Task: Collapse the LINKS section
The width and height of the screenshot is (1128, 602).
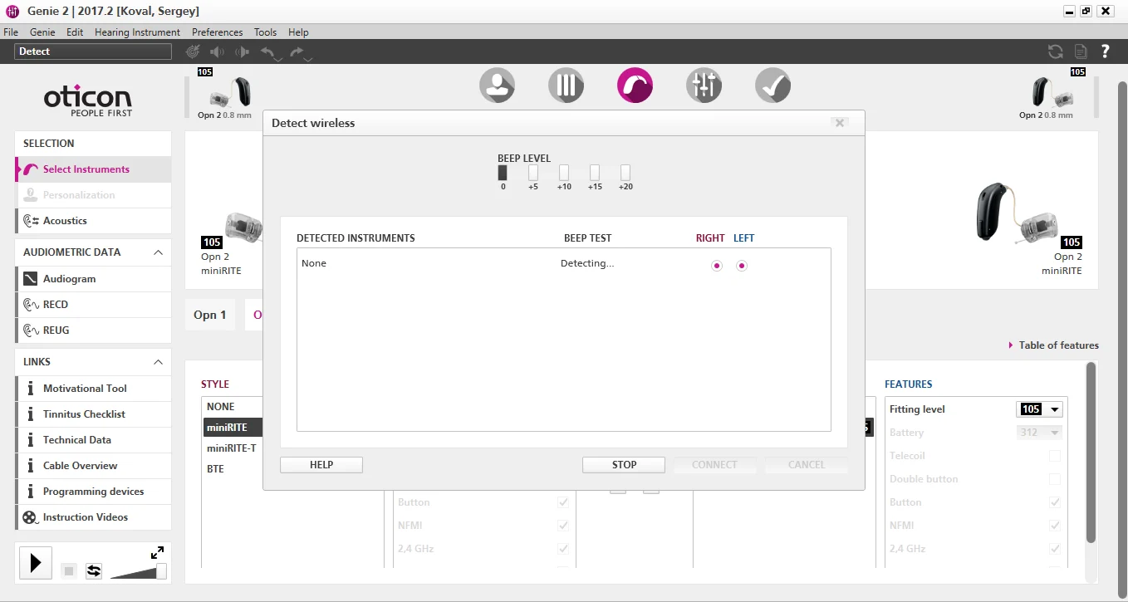Action: [158, 362]
